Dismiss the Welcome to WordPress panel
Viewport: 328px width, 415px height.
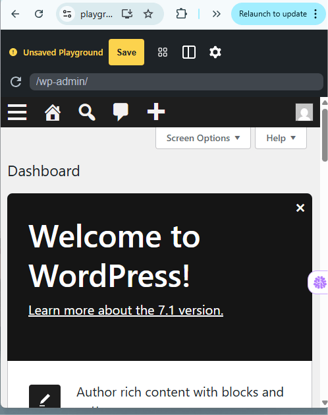click(300, 208)
